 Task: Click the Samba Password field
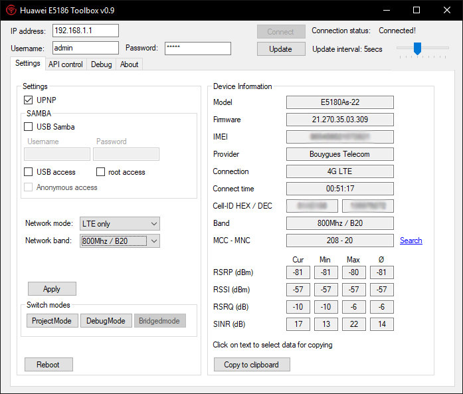click(x=126, y=154)
